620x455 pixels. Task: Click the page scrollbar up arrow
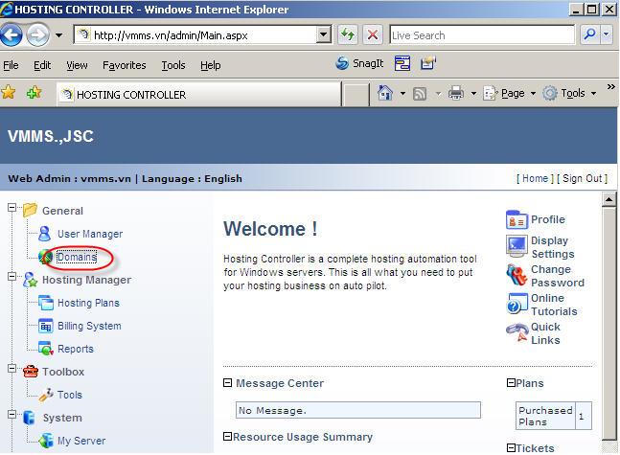point(609,199)
